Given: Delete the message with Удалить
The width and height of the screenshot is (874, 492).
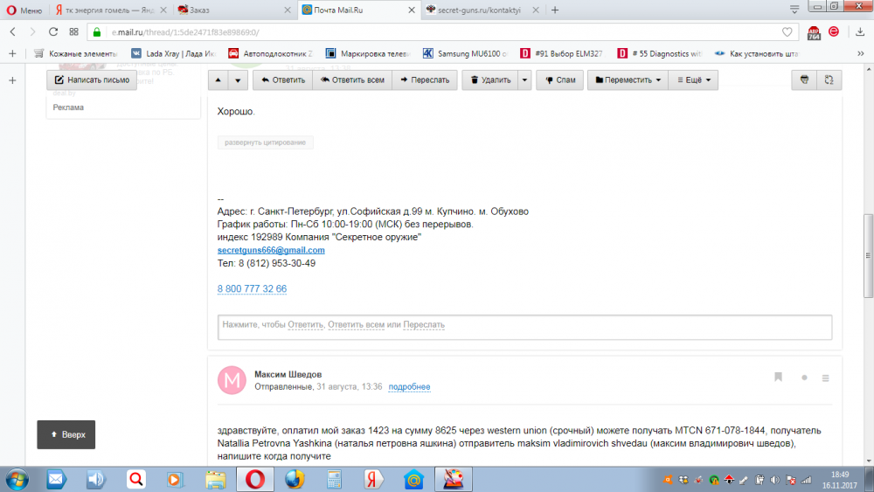Looking at the screenshot, I should [489, 80].
